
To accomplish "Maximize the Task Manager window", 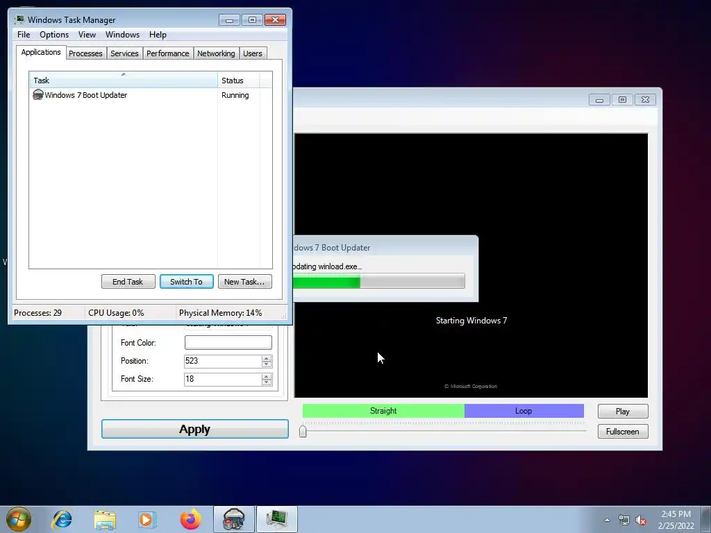I will pos(252,20).
